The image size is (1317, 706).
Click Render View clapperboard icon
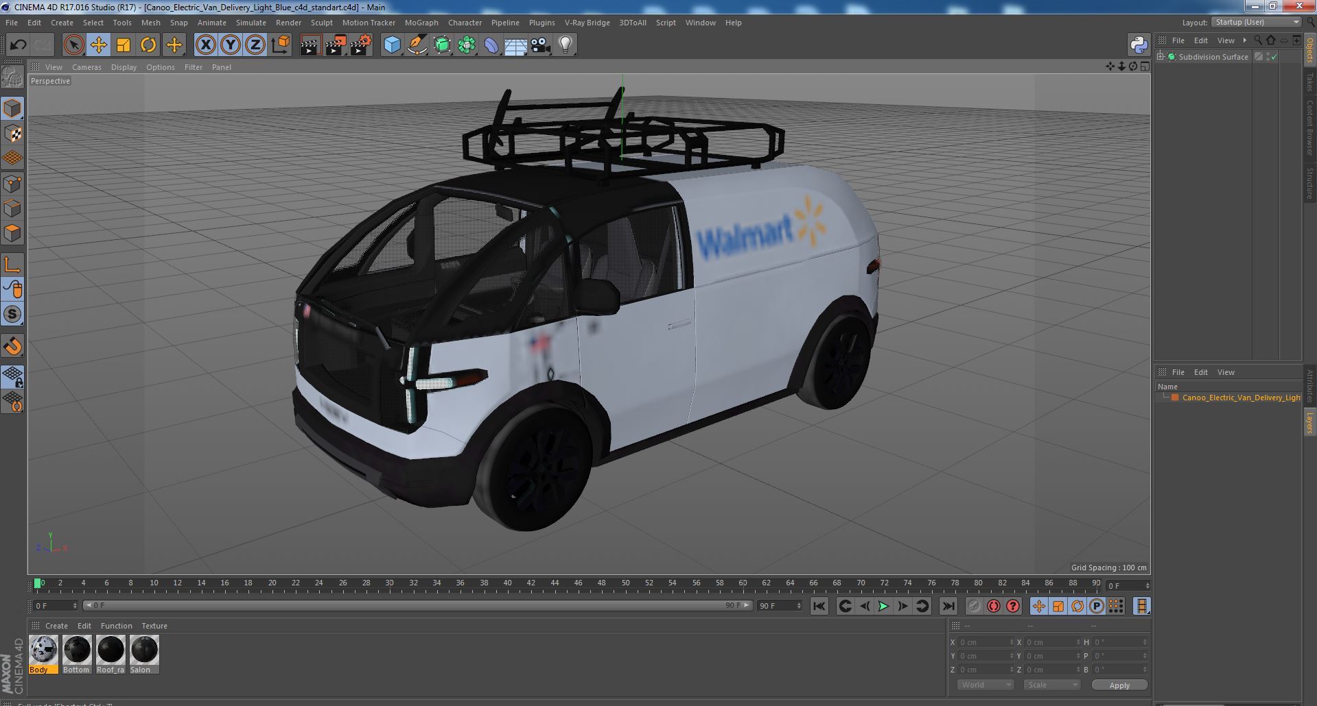coord(310,45)
